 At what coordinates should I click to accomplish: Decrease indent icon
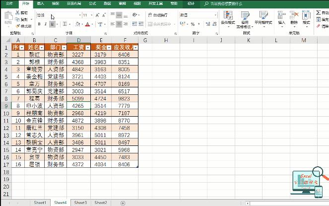click(x=134, y=24)
